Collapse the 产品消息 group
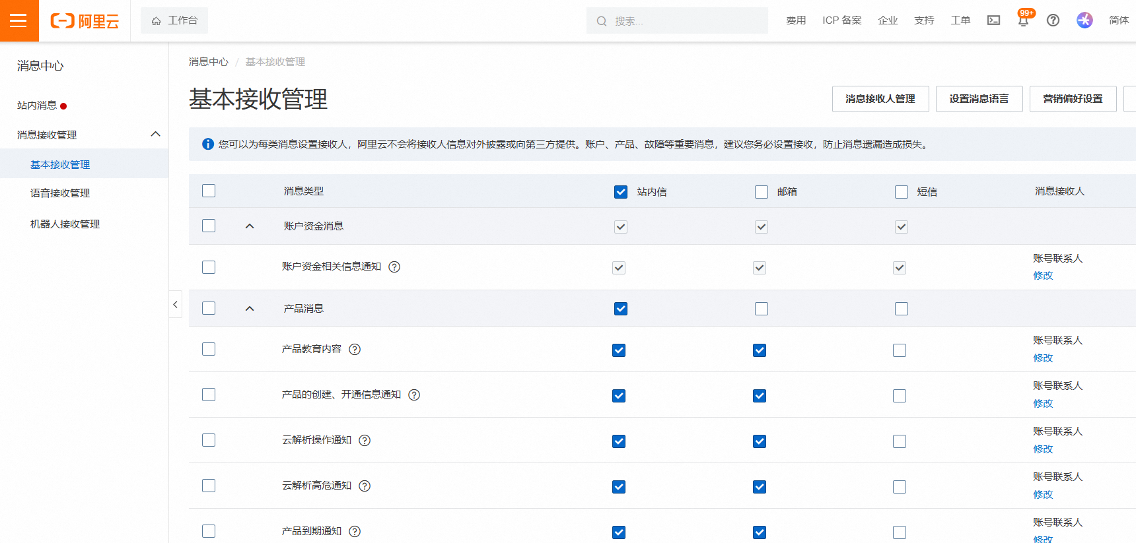The width and height of the screenshot is (1136, 543). tap(250, 309)
